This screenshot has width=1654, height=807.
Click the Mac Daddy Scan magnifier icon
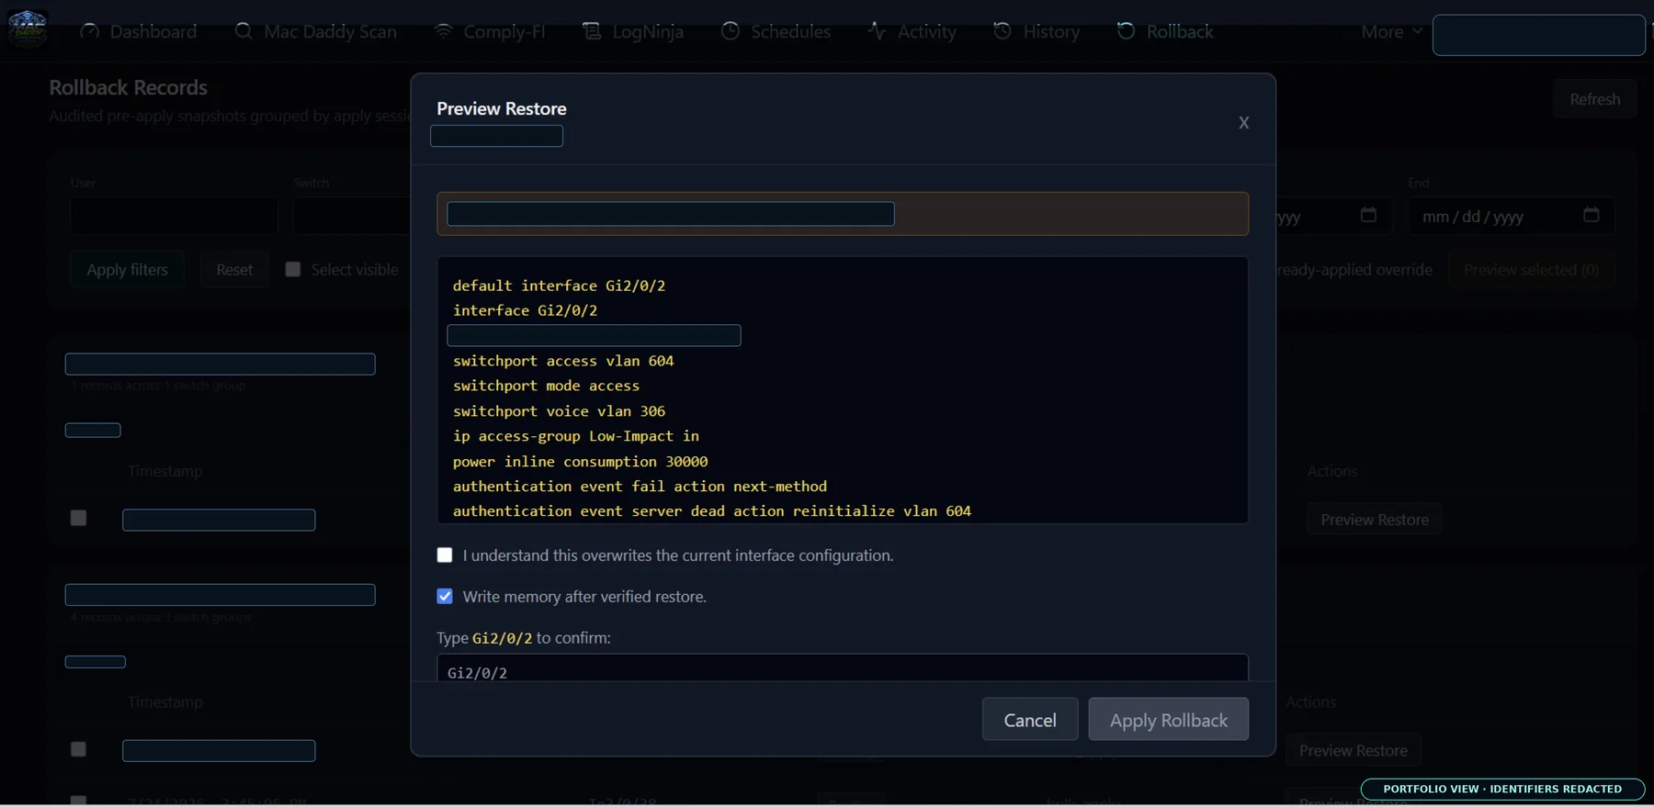click(x=244, y=31)
